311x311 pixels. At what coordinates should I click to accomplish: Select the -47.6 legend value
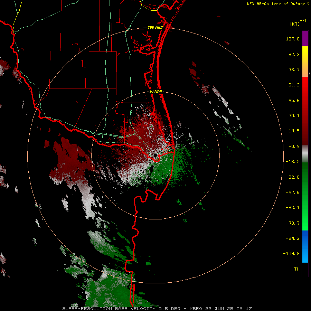pos(293,192)
